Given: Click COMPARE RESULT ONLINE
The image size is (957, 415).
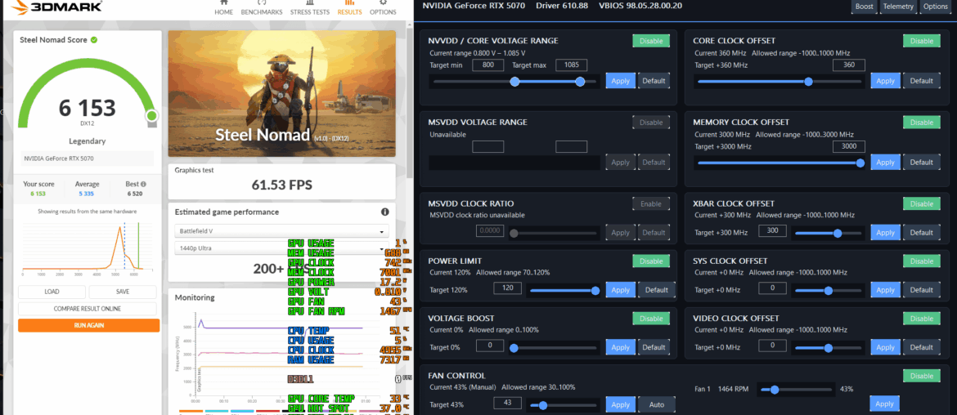Looking at the screenshot, I should (88, 309).
